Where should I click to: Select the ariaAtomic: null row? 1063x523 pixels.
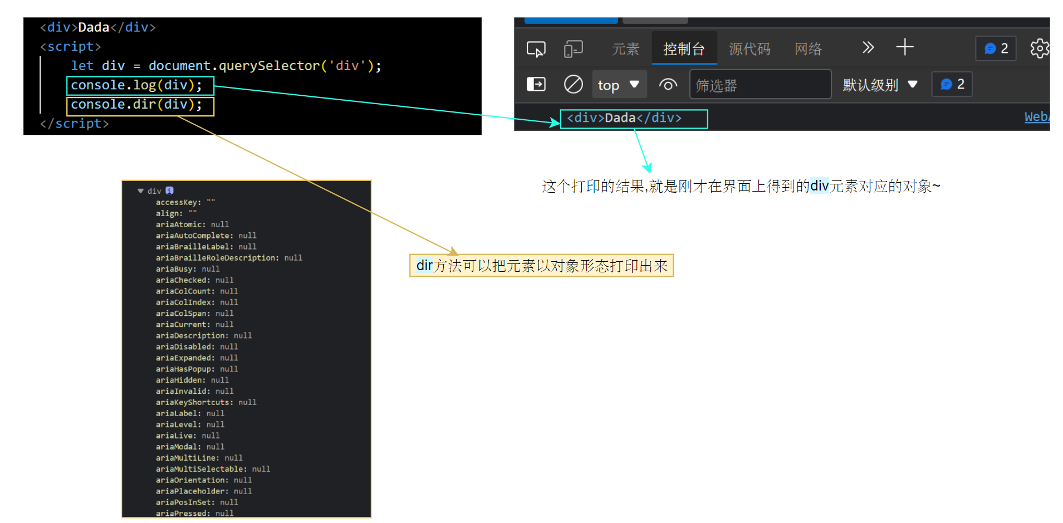coord(192,224)
